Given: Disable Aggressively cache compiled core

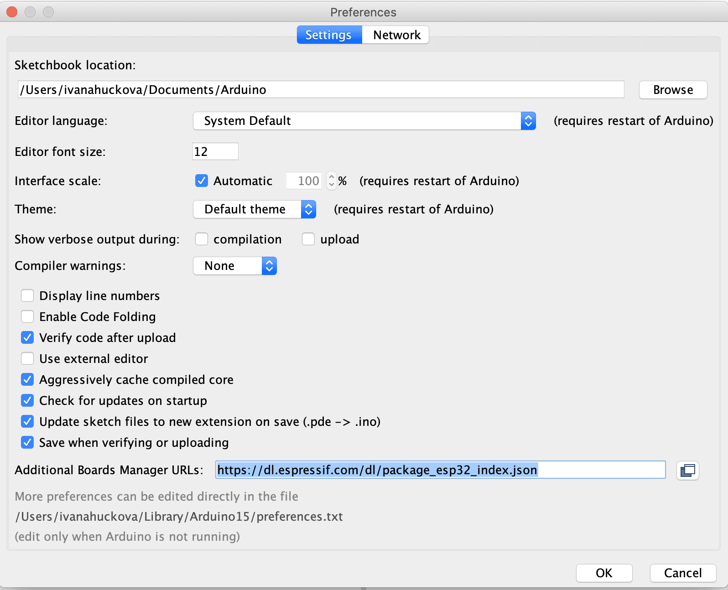Looking at the screenshot, I should pos(27,380).
